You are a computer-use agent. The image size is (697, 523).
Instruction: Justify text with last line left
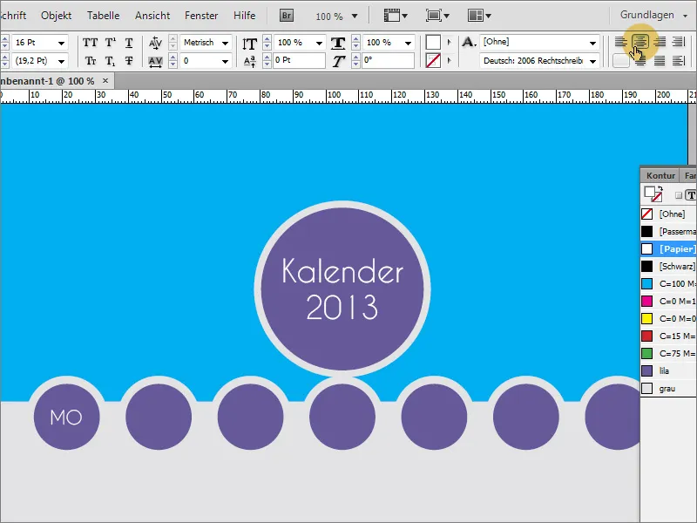(621, 61)
